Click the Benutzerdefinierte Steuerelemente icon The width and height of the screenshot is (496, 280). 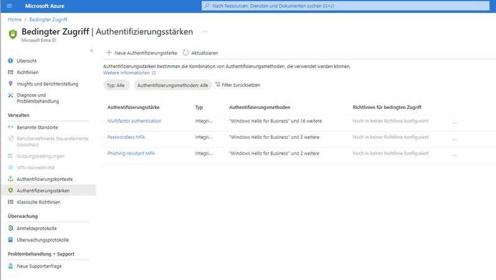click(x=11, y=138)
